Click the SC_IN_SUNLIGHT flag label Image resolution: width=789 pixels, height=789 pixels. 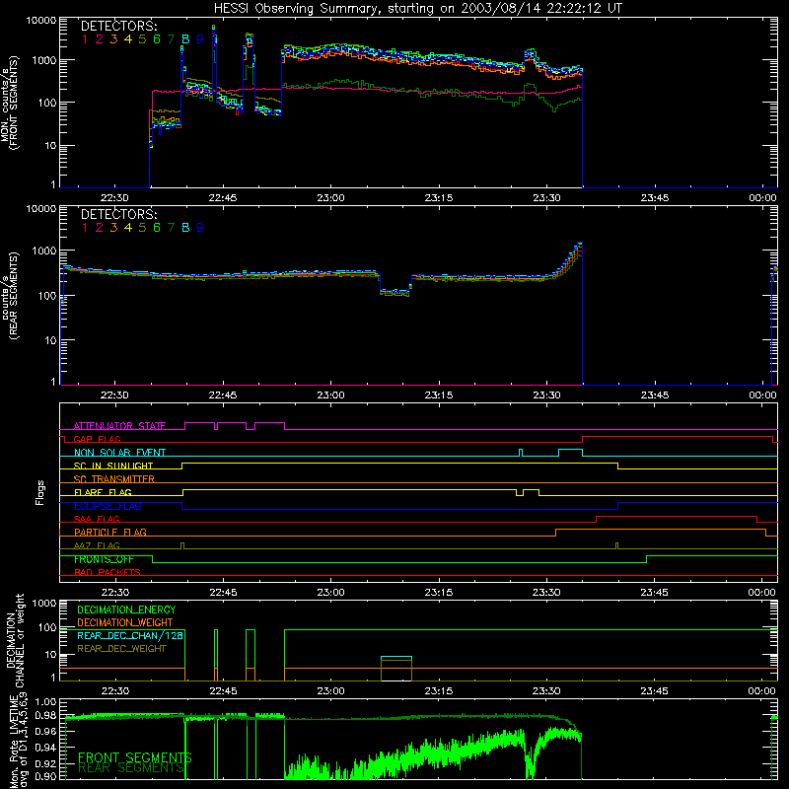click(113, 466)
